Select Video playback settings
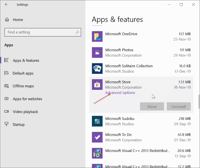The width and height of the screenshot is (200, 168). [25, 112]
